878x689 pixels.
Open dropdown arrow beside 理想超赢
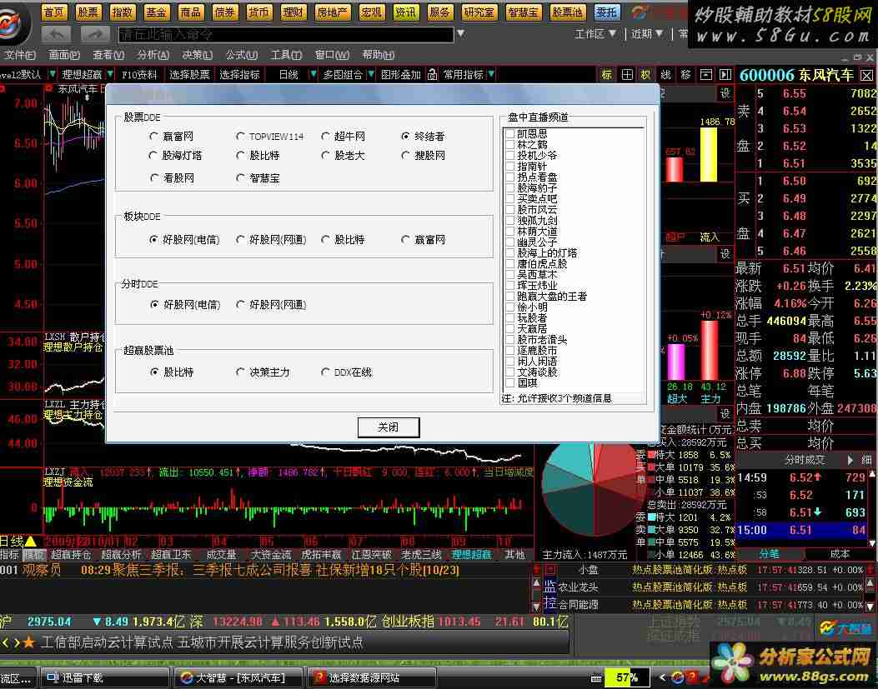(x=110, y=74)
